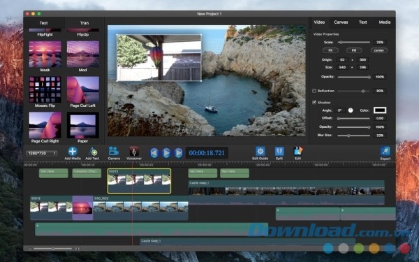Click the Add Text icon

93,152
